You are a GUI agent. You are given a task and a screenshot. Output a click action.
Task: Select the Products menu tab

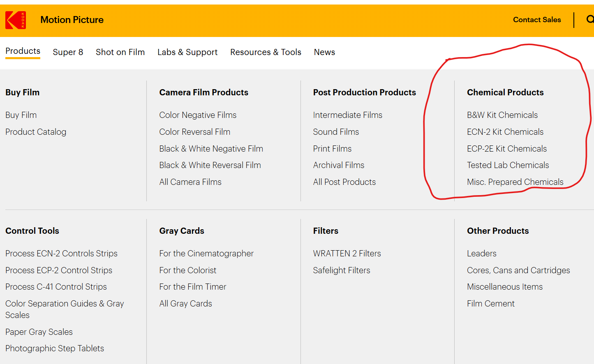coord(23,51)
